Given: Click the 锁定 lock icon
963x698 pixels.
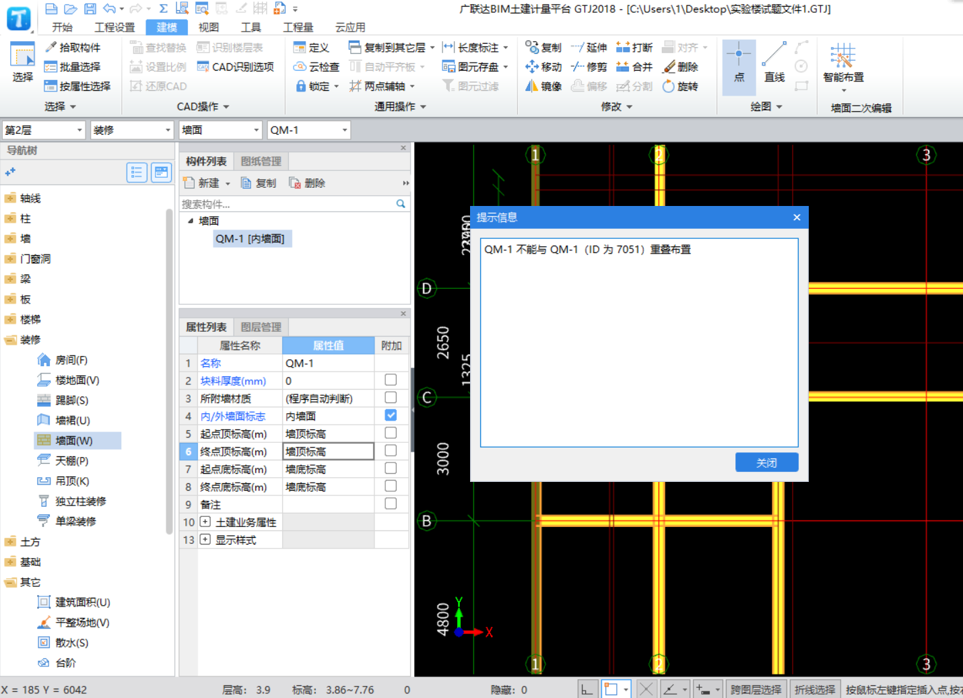Looking at the screenshot, I should tap(300, 86).
